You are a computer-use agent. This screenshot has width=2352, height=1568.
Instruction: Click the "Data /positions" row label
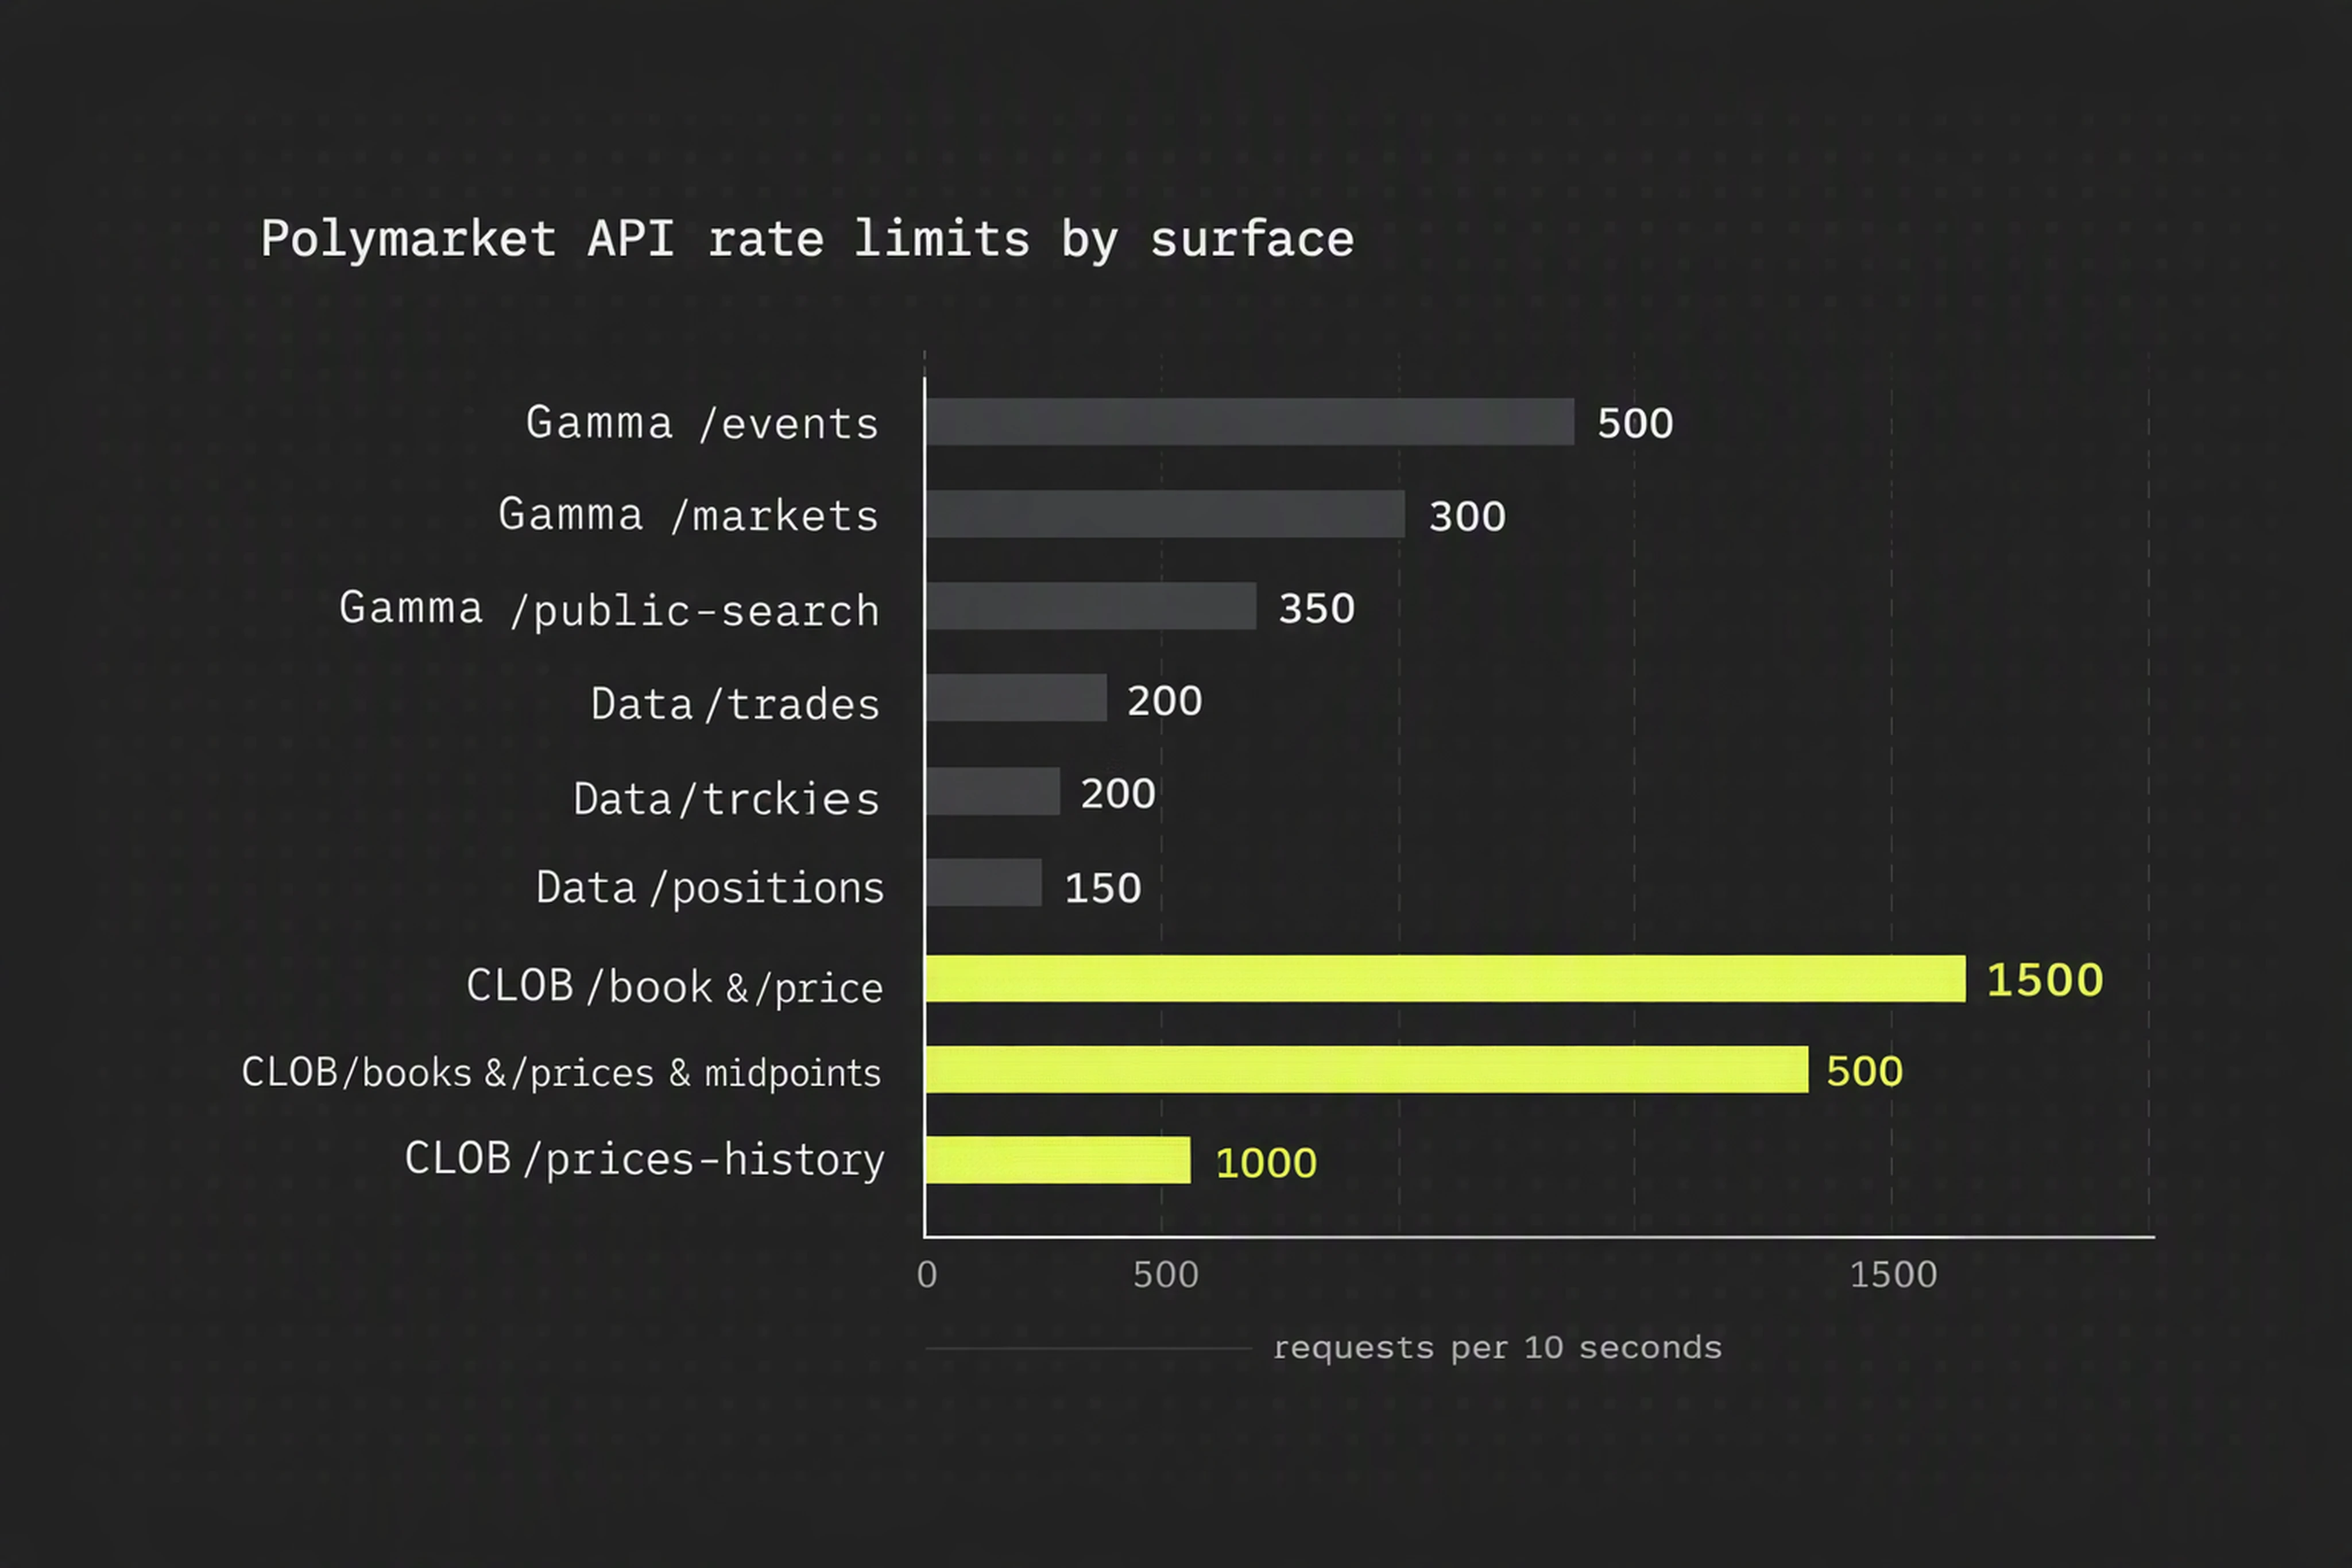(x=710, y=888)
